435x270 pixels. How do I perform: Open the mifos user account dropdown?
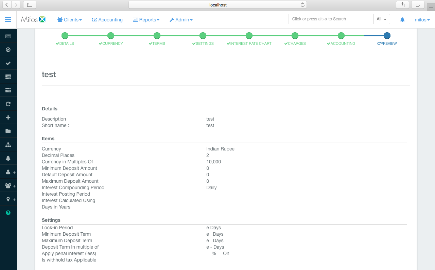(422, 20)
